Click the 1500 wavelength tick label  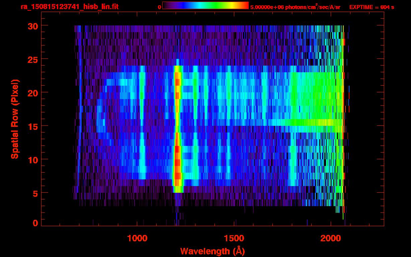coord(234,238)
